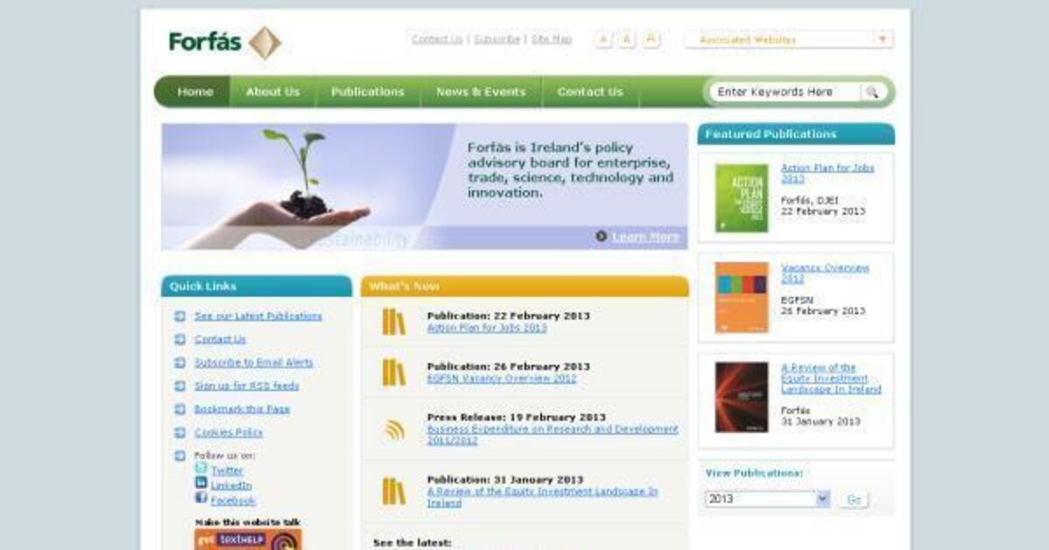This screenshot has width=1049, height=550.
Task: Click arrow icon beside See our Latest Publications
Action: tap(179, 316)
